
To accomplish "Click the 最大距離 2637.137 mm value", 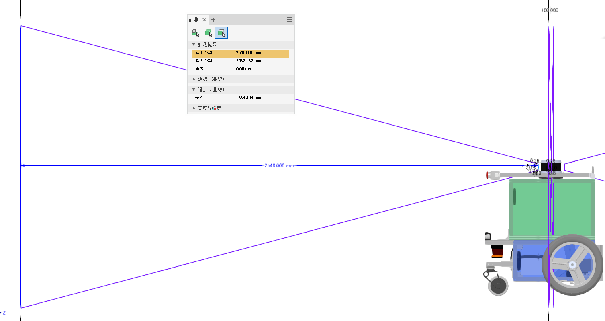I will point(248,61).
